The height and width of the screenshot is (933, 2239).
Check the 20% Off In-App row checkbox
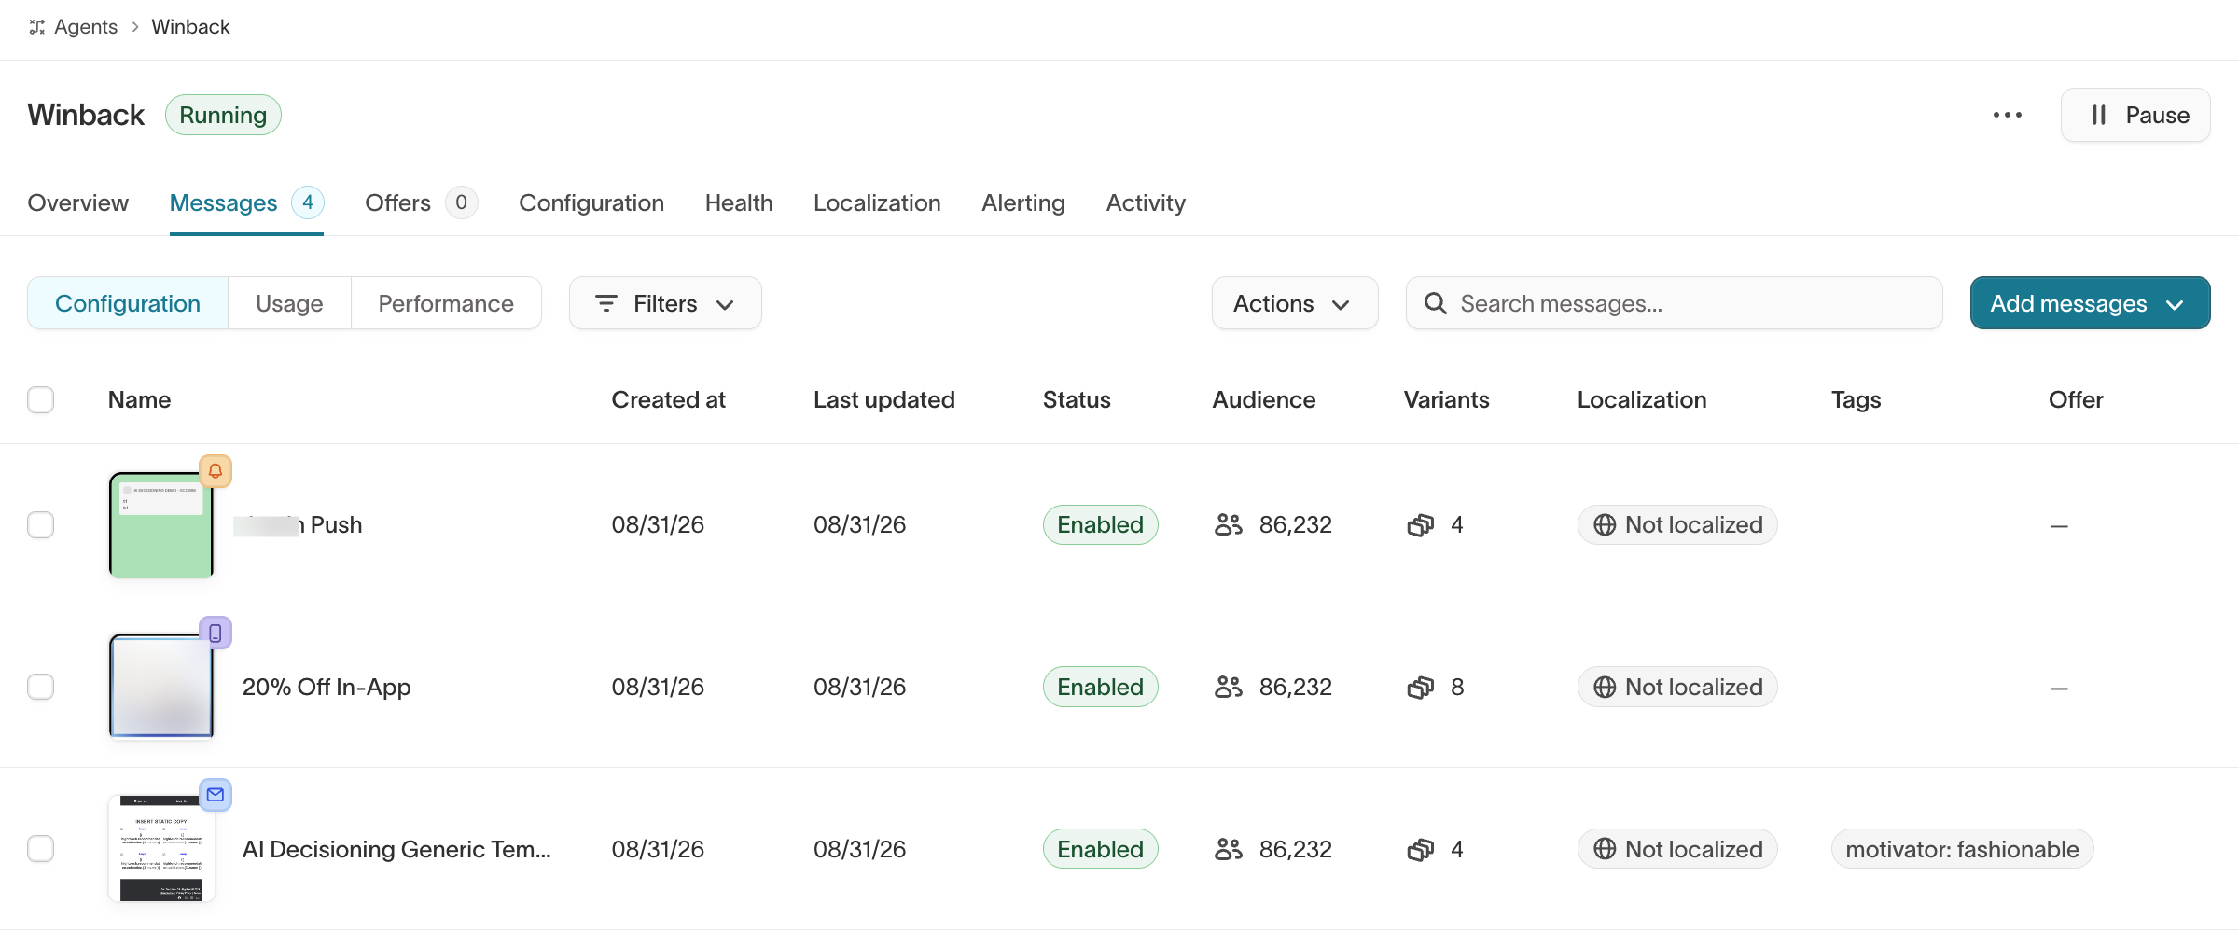click(41, 687)
